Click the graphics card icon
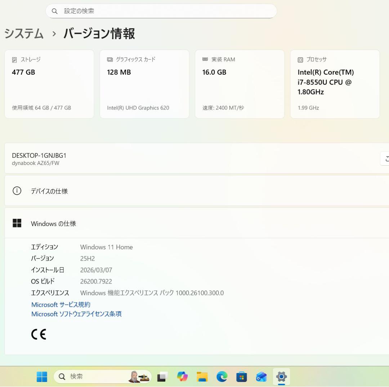 (x=109, y=60)
